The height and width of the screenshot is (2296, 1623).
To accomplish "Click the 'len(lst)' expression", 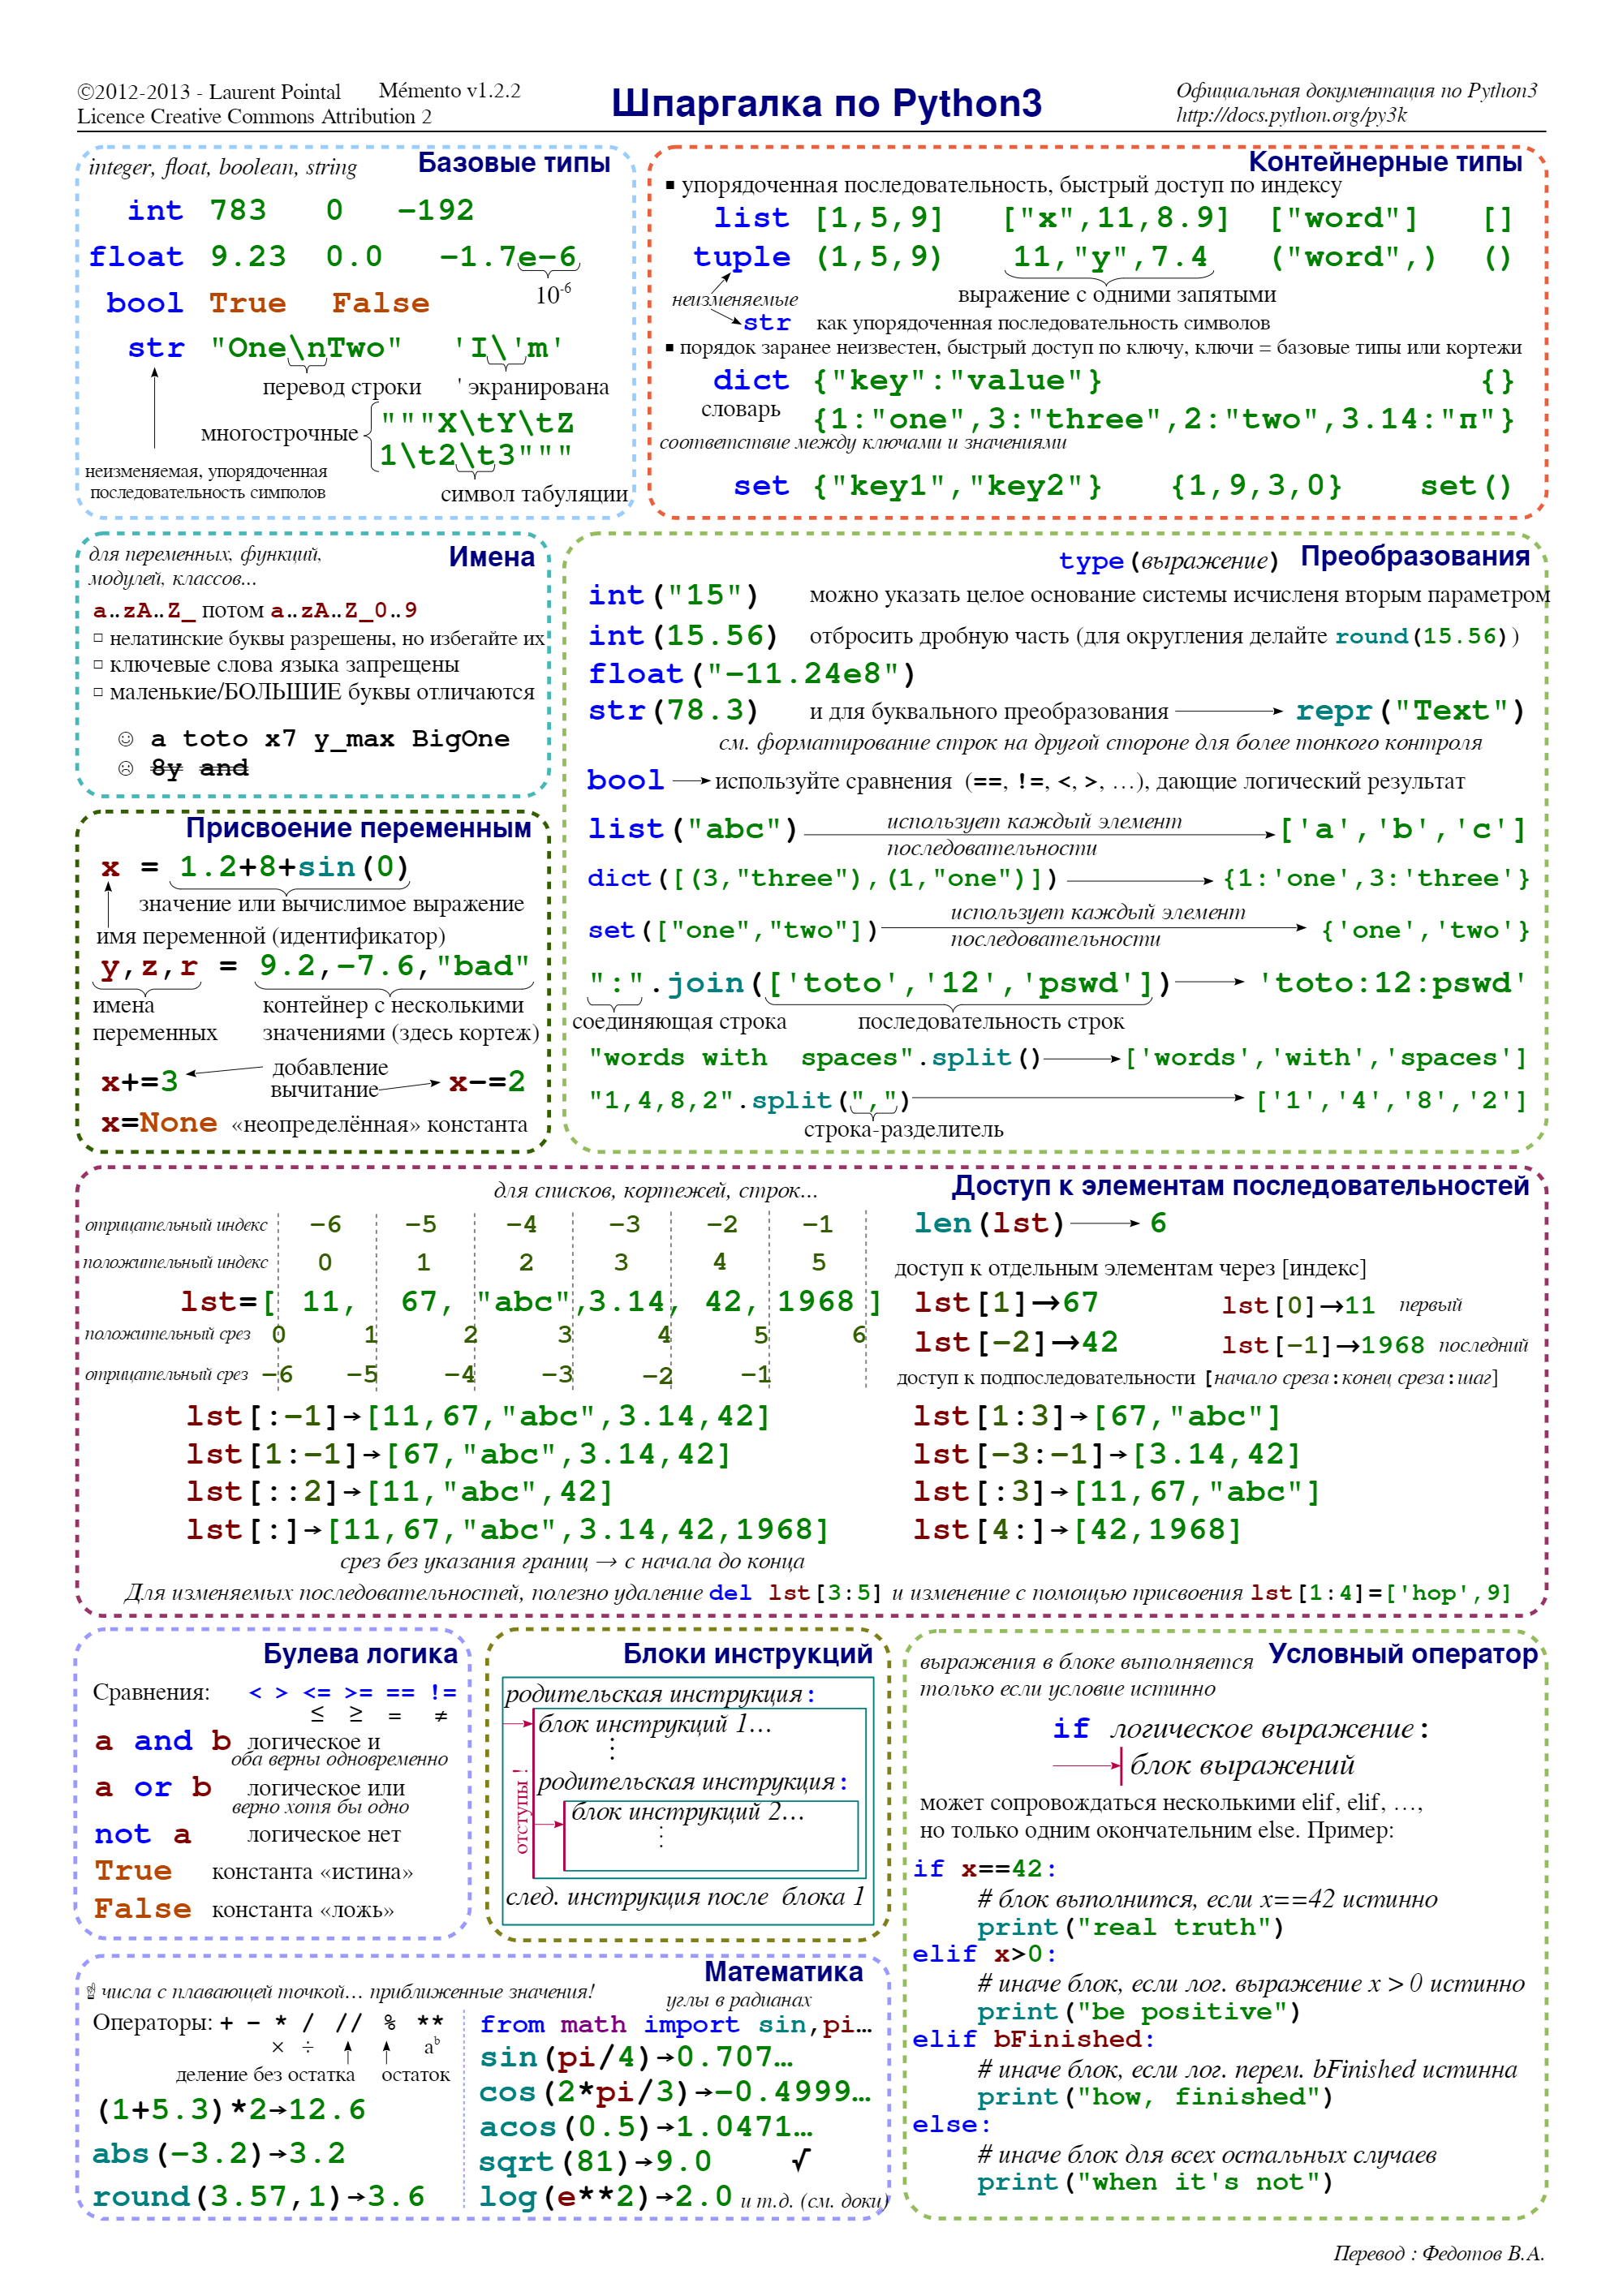I will coord(989,1223).
